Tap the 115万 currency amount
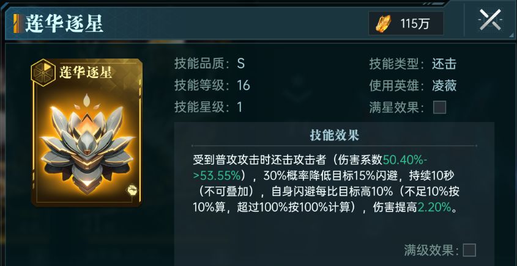The height and width of the screenshot is (266, 517). point(415,24)
